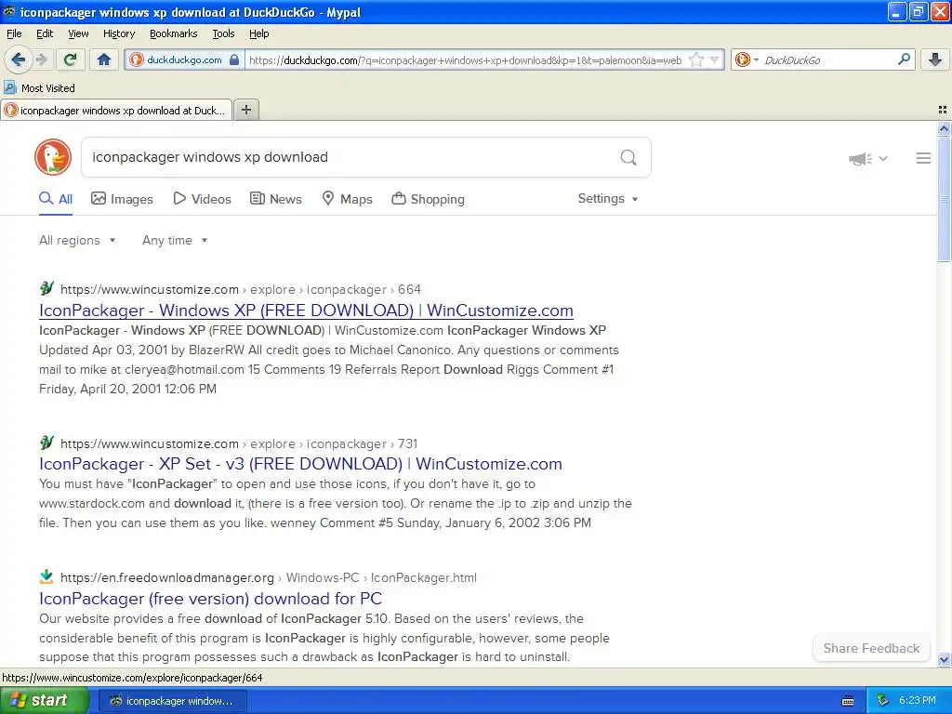Click the keyboard icon in system tray

pos(848,701)
